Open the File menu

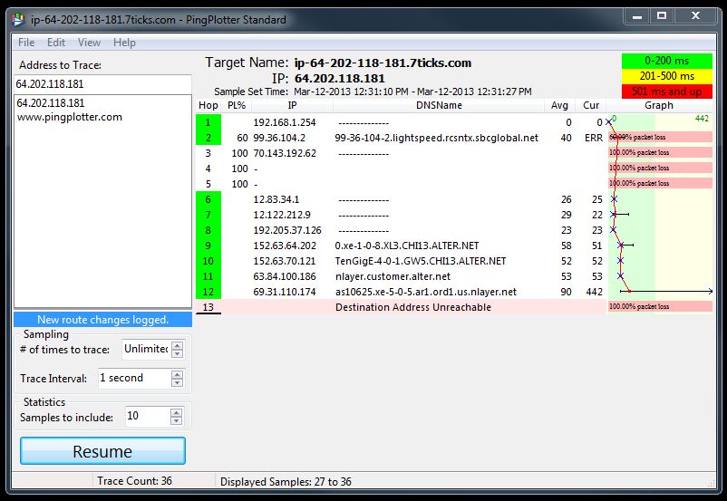[x=26, y=43]
